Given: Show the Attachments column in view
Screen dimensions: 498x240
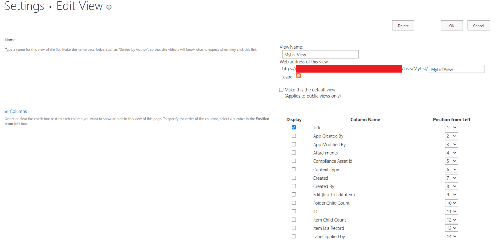Looking at the screenshot, I should (294, 153).
